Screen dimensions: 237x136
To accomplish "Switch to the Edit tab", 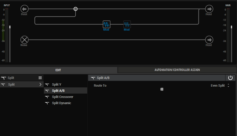I will (x=58, y=70).
